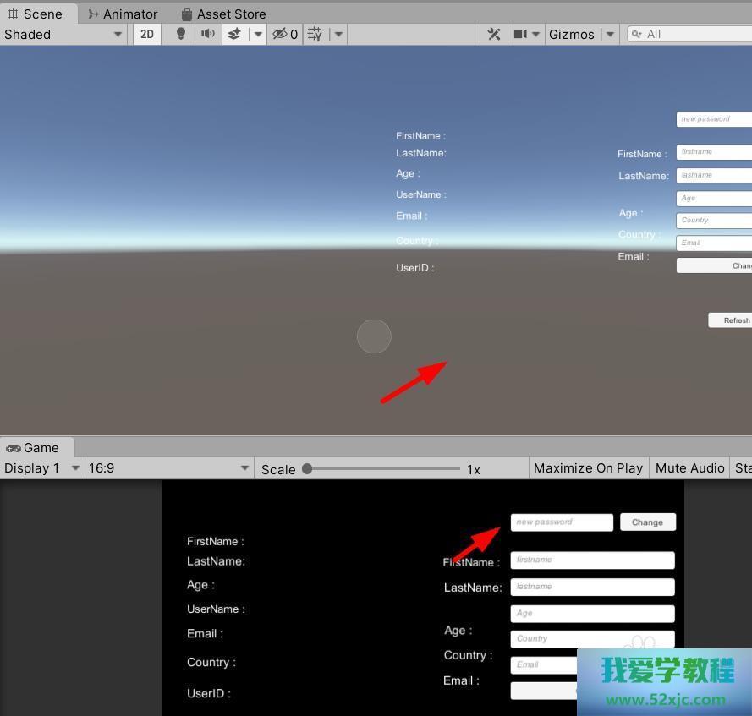Image resolution: width=752 pixels, height=716 pixels.
Task: Open the 16:9 aspect ratio dropdown
Action: [x=167, y=467]
